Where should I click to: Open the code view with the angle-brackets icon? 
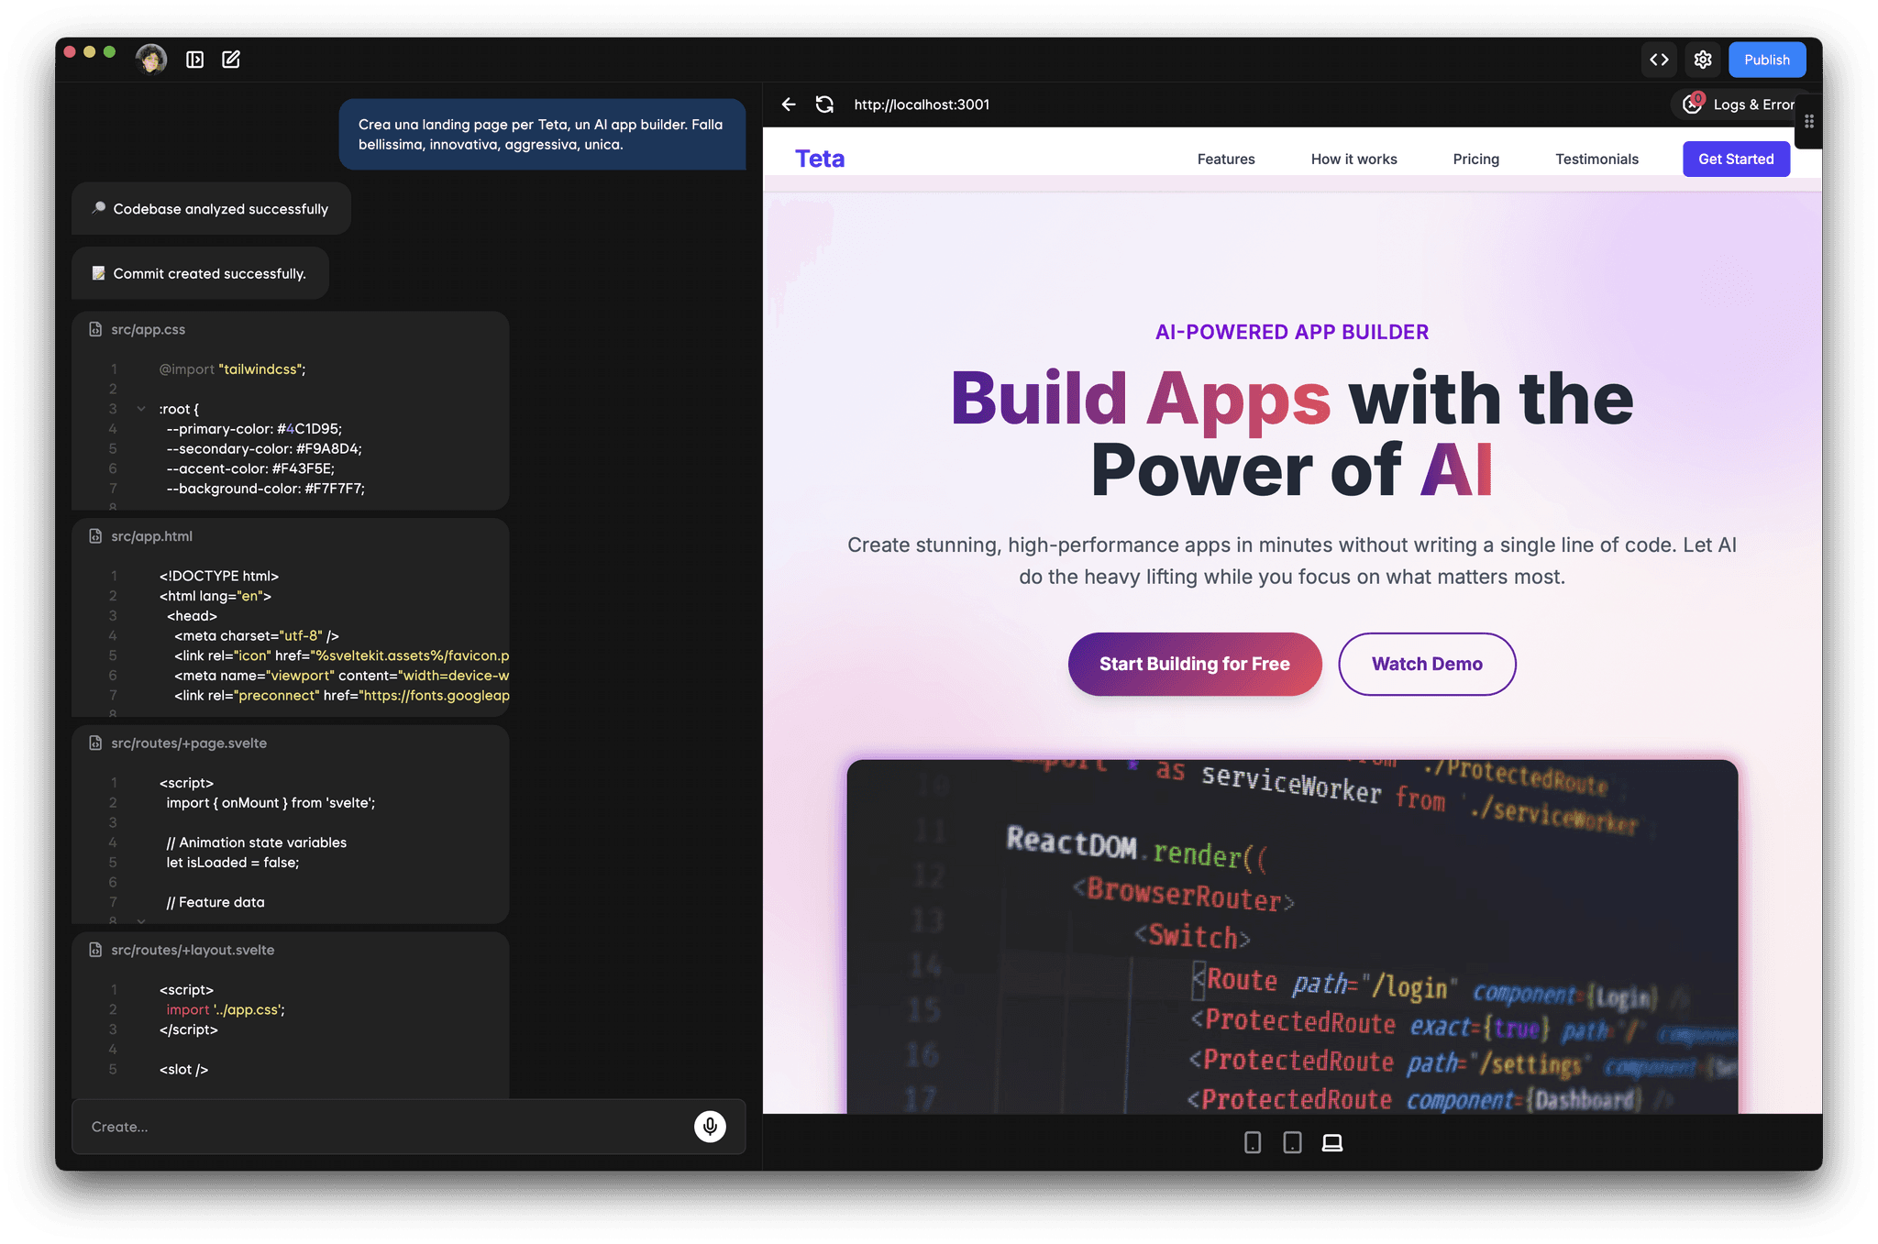[x=1660, y=59]
